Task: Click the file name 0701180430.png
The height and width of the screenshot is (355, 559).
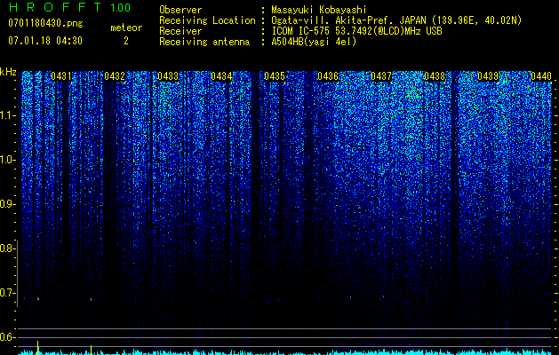Action: click(45, 23)
